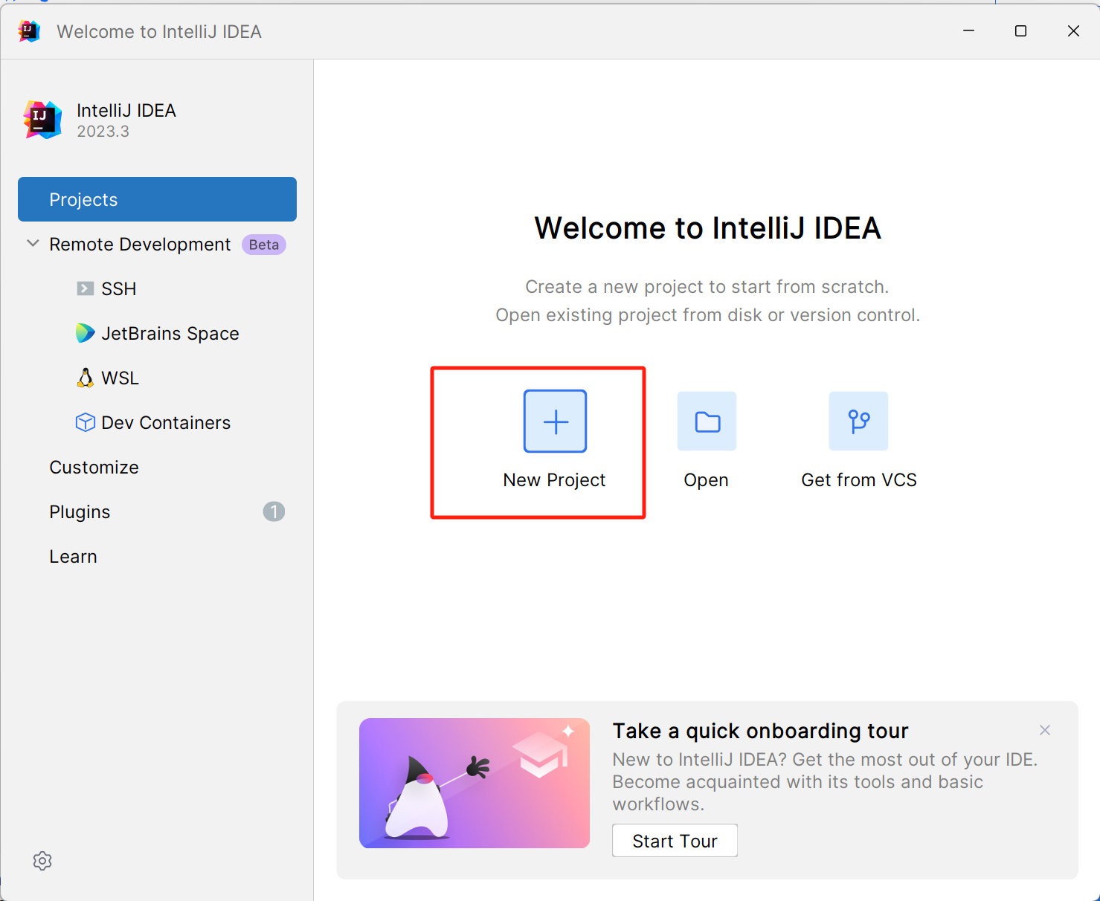Click 'Take a quick onboarding tour' heading
The width and height of the screenshot is (1100, 901).
pos(760,731)
